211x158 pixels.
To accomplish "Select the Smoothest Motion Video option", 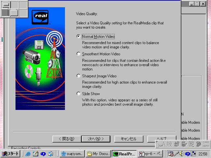I will point(78,54).
